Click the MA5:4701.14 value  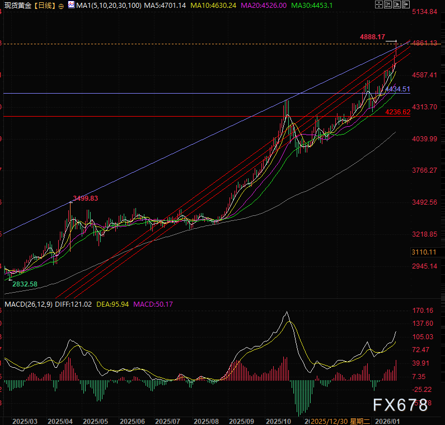pos(165,6)
